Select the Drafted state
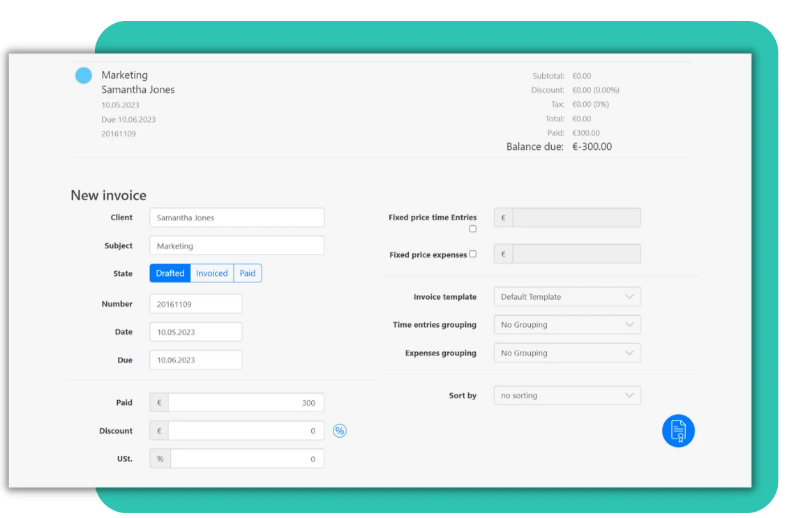Screen dimensions: 787x518 (169, 273)
